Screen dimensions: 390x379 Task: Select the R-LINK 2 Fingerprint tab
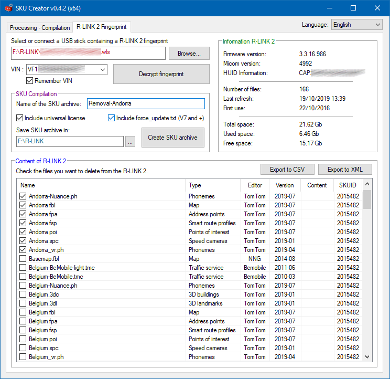tap(102, 27)
